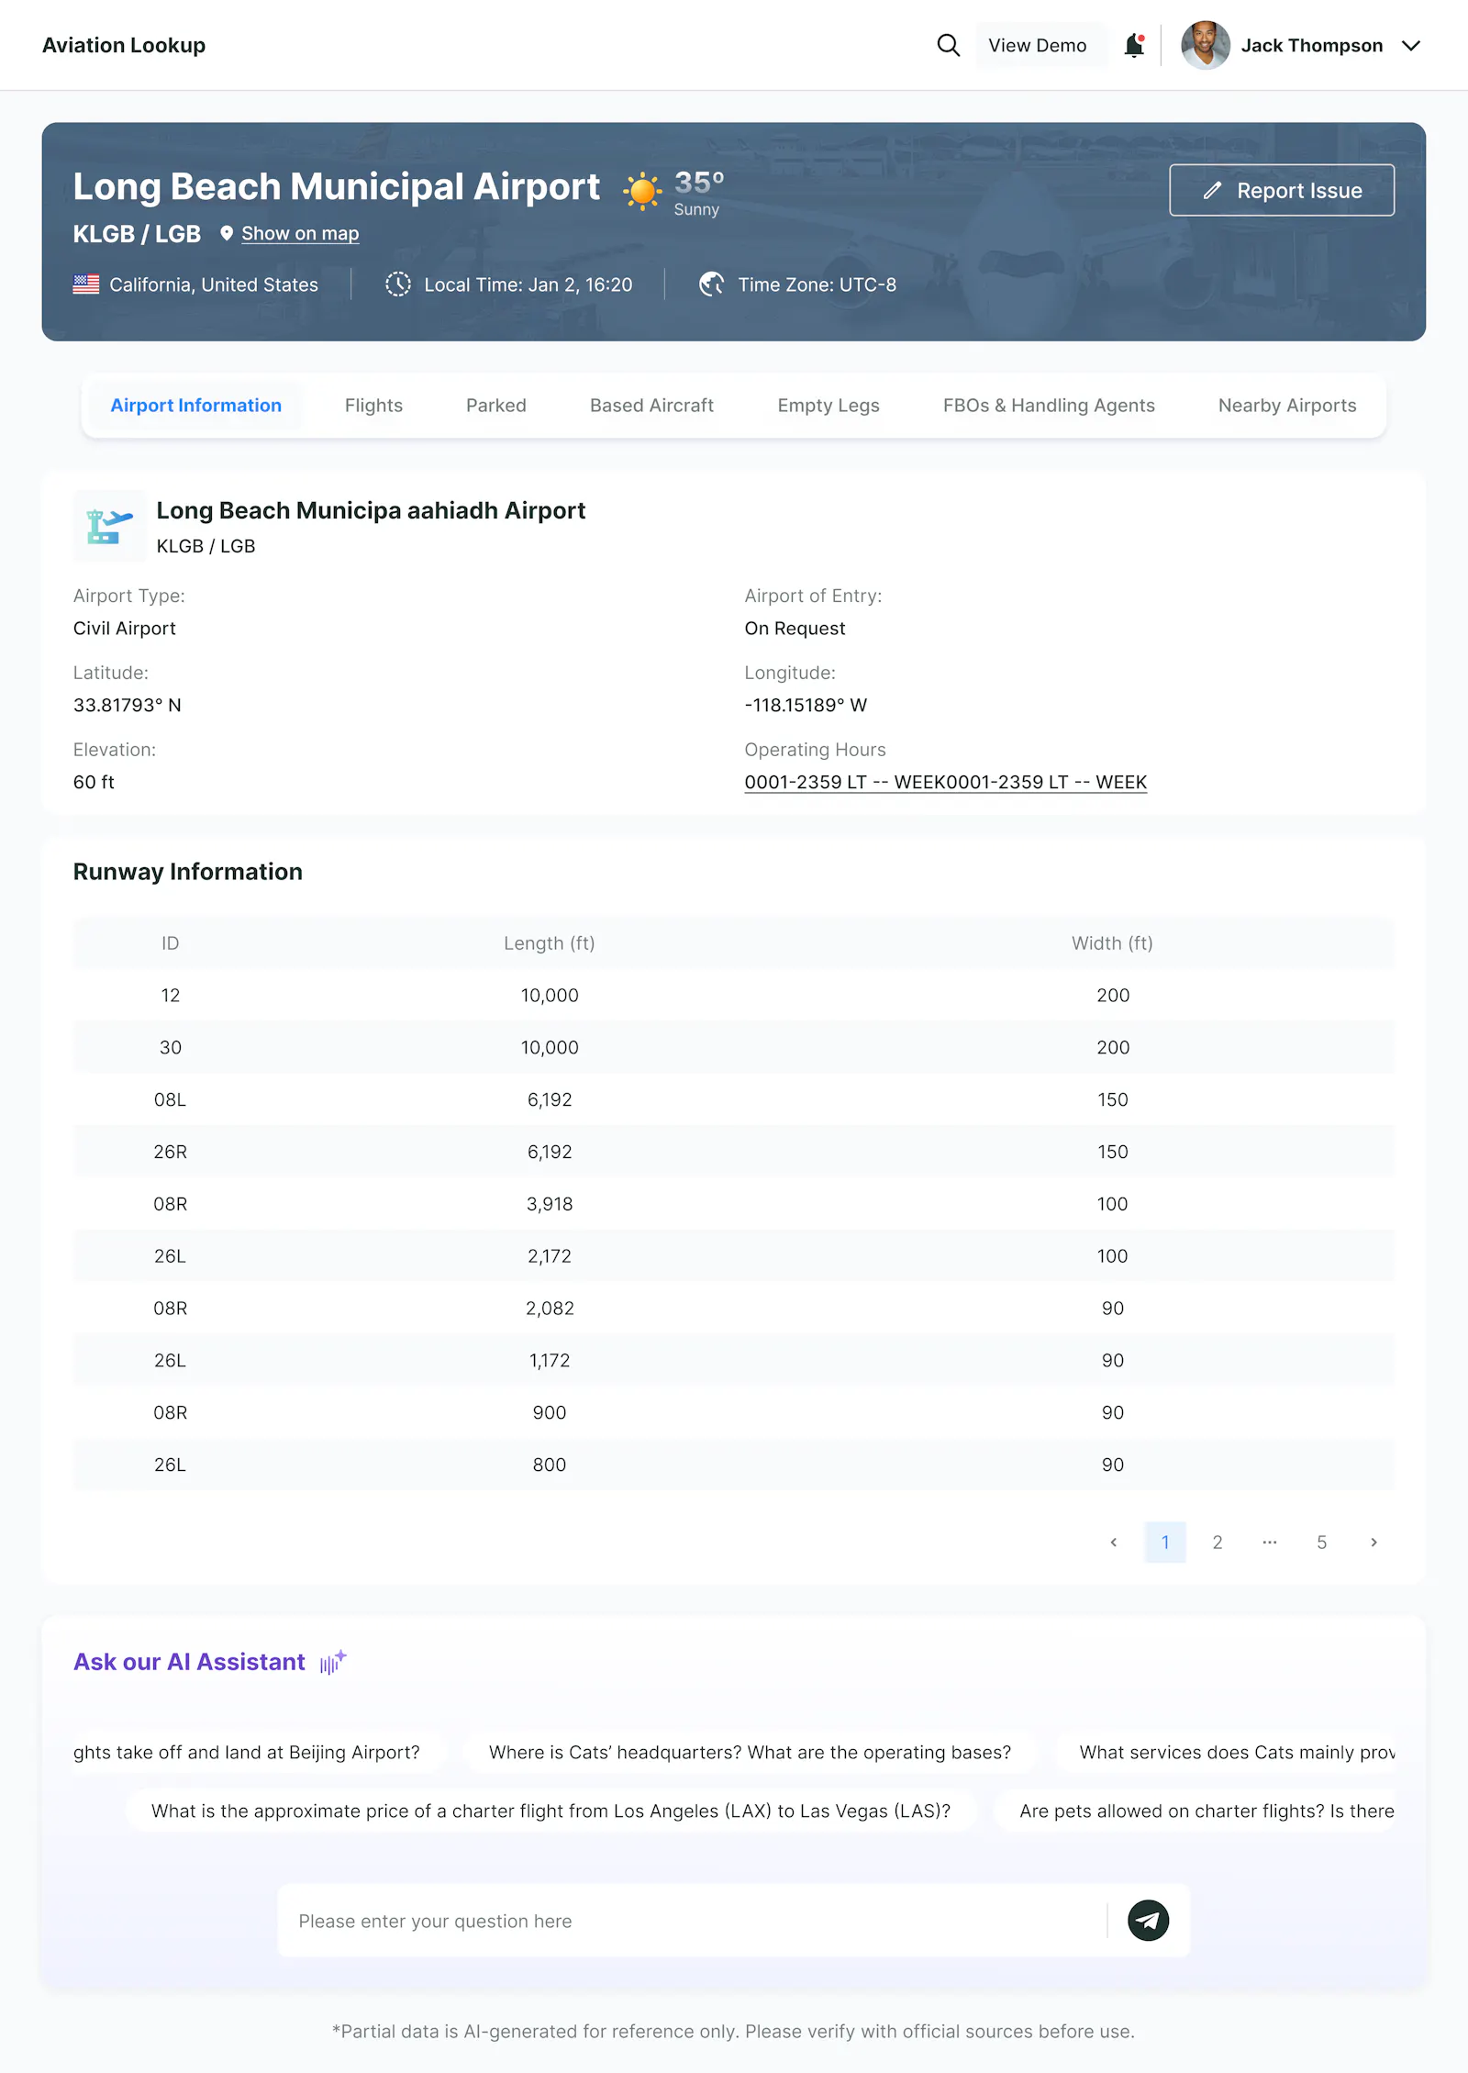
Task: Click the -118.15189° W longitude value
Action: pyautogui.click(x=806, y=706)
